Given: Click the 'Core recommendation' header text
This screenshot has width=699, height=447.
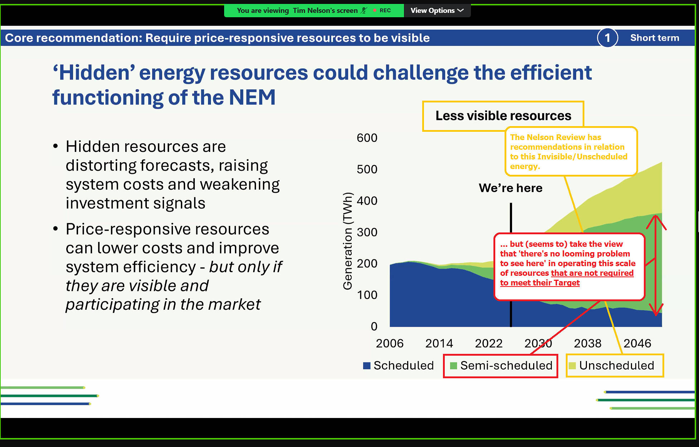Looking at the screenshot, I should tap(217, 38).
